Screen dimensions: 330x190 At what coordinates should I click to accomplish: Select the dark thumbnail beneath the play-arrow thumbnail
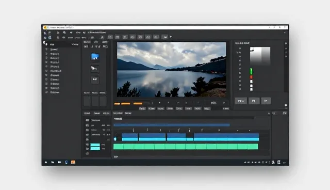coord(95,80)
